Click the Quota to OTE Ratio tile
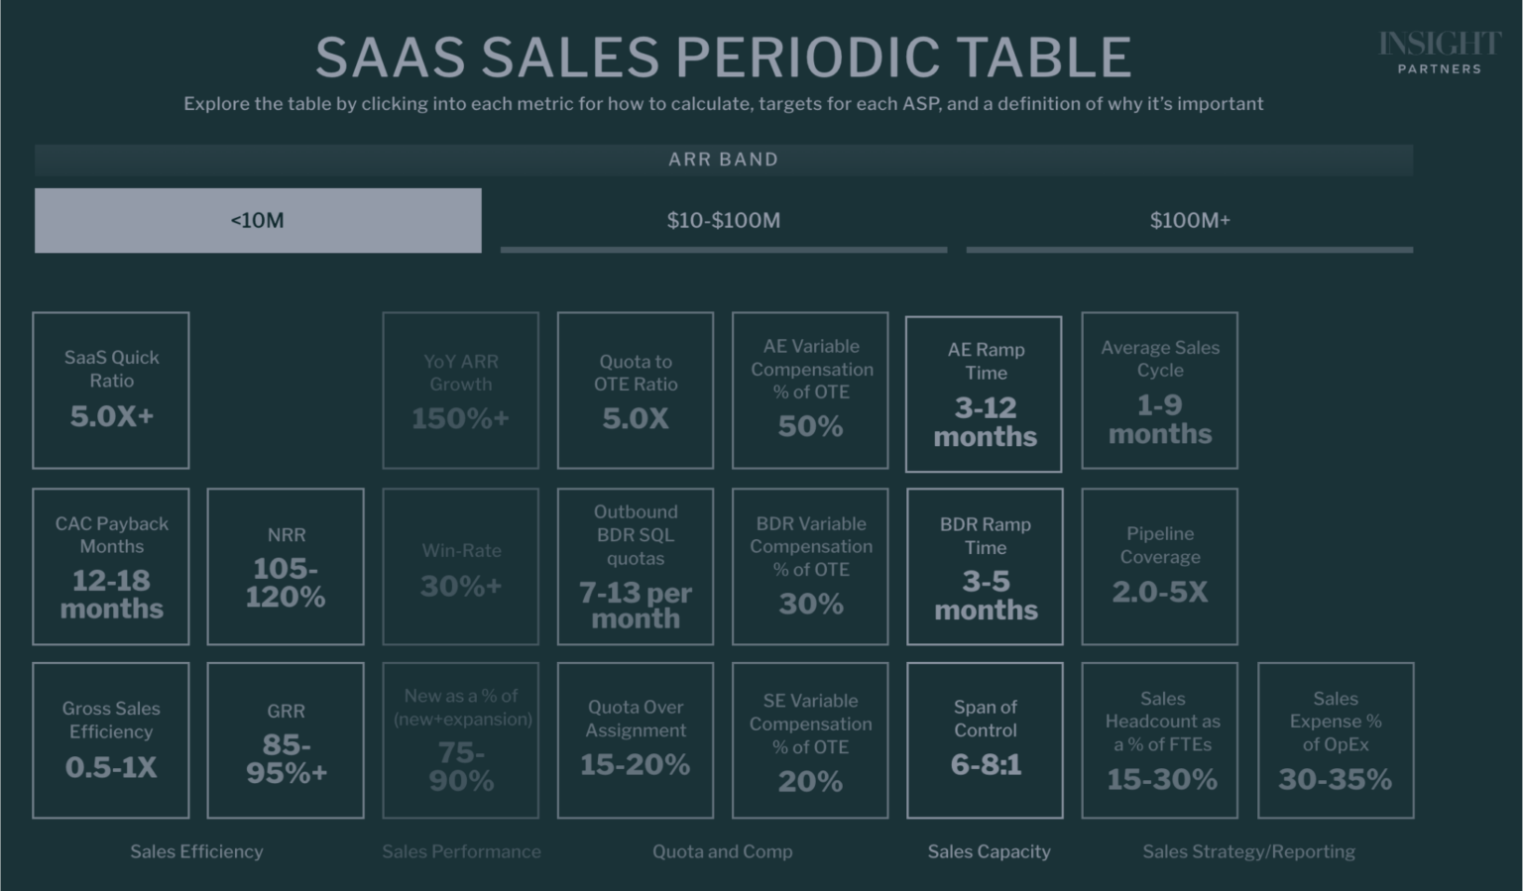The image size is (1523, 891). tap(635, 390)
